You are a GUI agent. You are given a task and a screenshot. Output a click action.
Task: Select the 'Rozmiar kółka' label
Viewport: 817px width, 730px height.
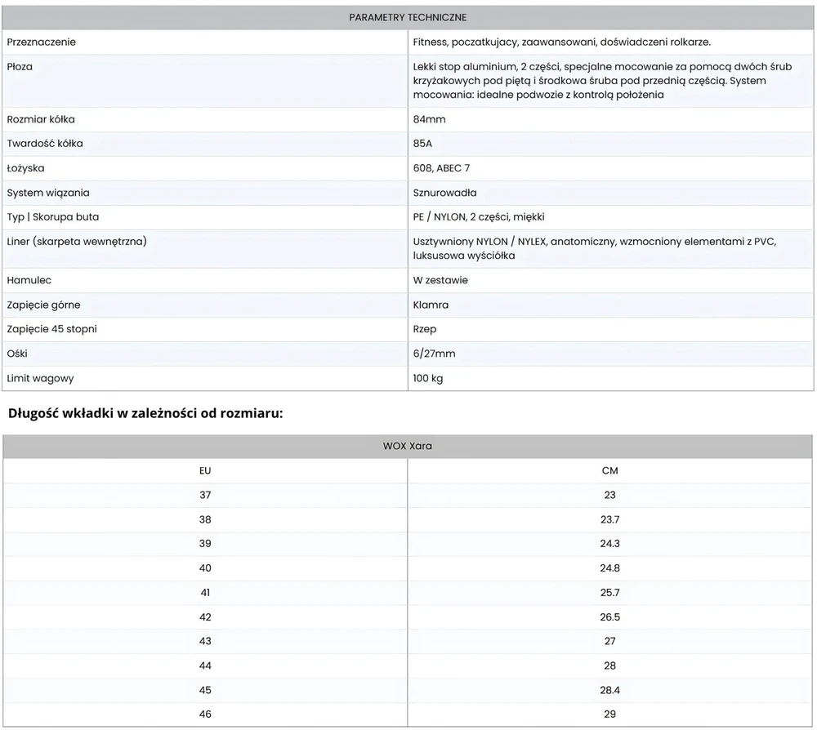coord(41,119)
